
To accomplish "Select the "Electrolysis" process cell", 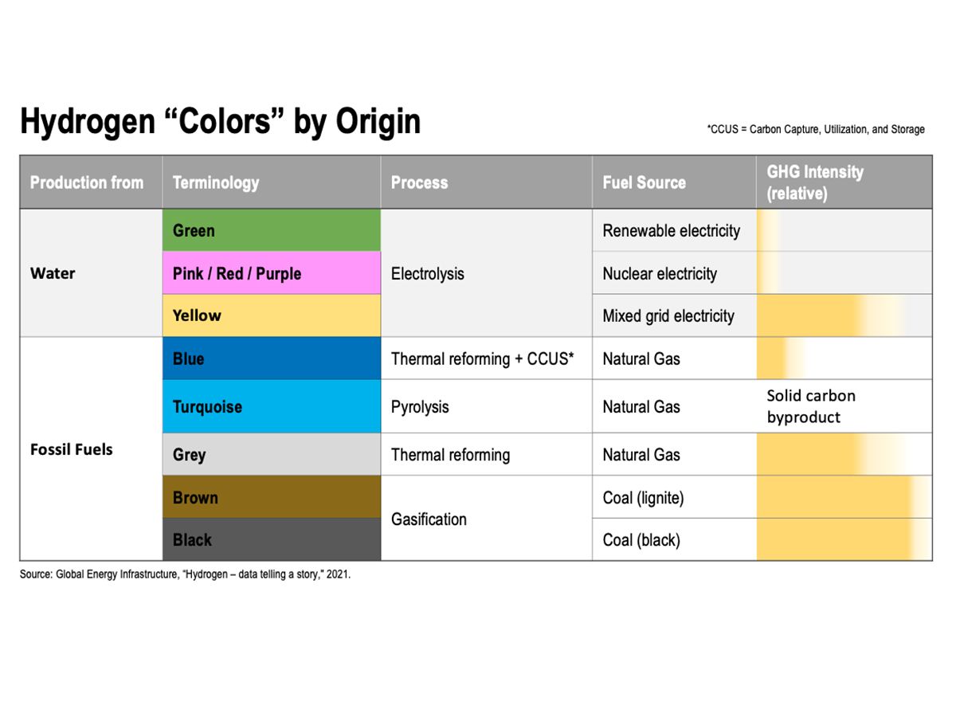I will [428, 273].
